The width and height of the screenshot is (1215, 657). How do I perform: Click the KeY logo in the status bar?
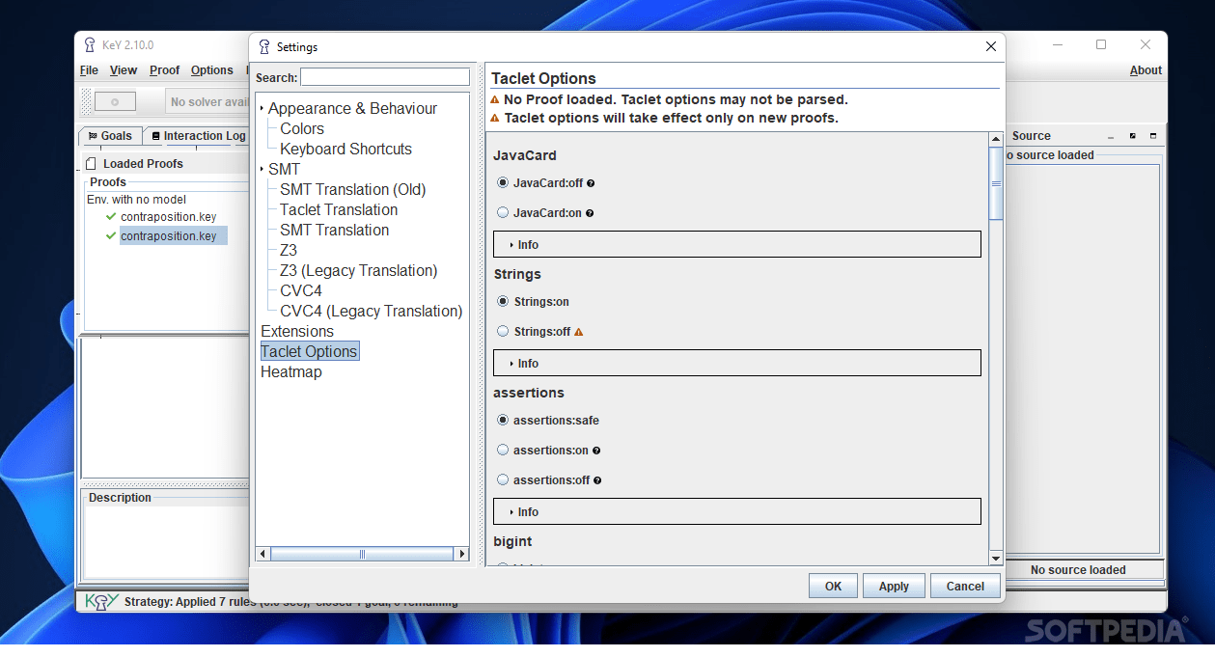click(101, 601)
